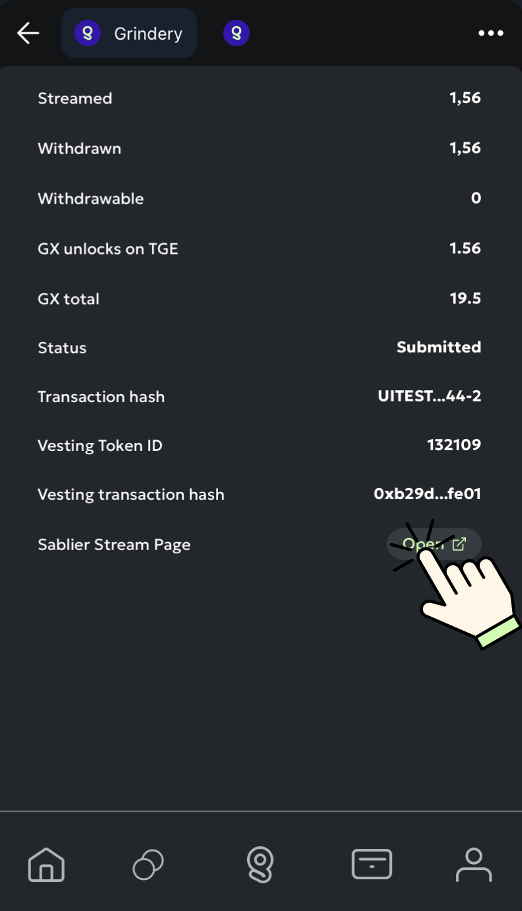Tap the overlapping circles icon in bottom bar
522x911 pixels.
[149, 865]
